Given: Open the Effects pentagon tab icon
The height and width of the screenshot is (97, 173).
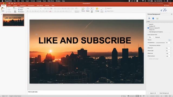Looking at the screenshot, I should click(x=153, y=18).
